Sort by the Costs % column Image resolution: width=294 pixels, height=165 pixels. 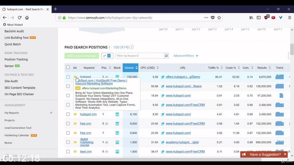tap(233, 68)
